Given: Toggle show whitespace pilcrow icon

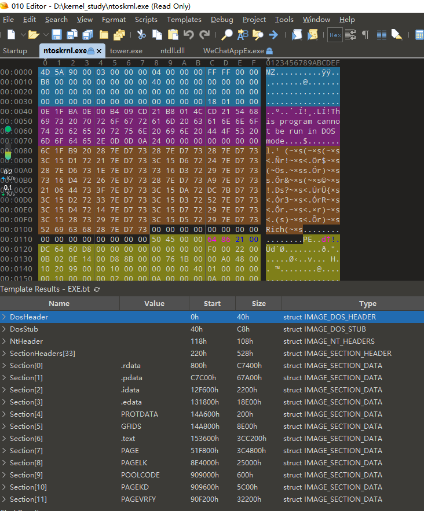Looking at the screenshot, I should click(x=365, y=35).
